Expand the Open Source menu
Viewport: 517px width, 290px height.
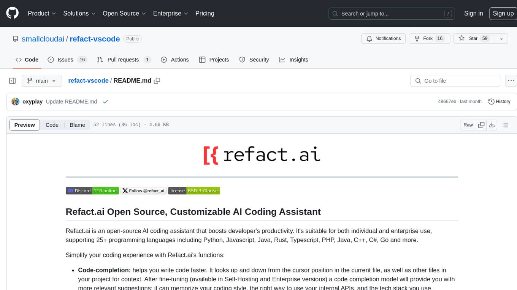tap(124, 13)
